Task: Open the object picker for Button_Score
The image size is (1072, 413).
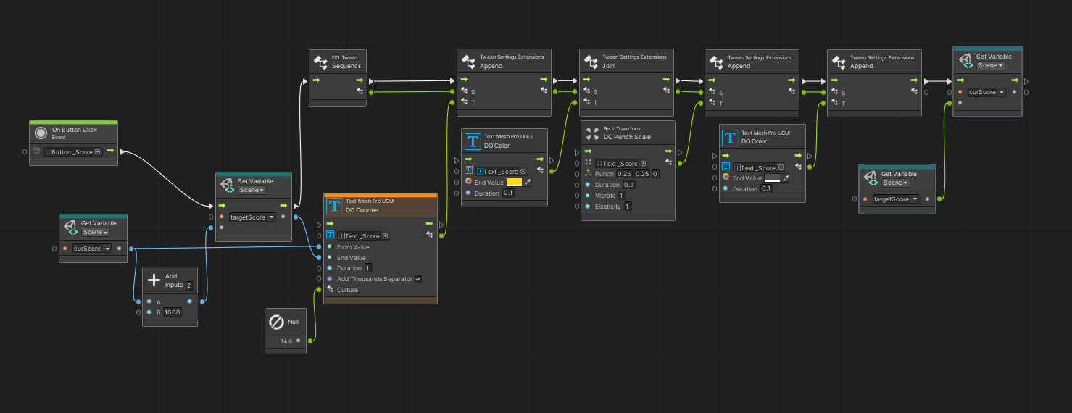Action: pos(98,152)
